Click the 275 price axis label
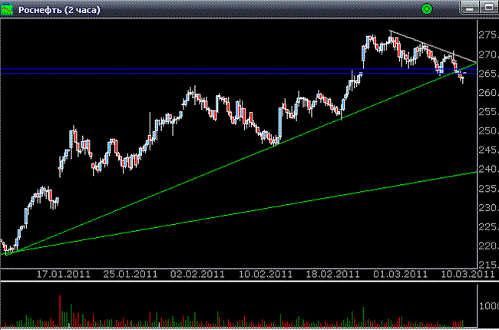 [488, 35]
